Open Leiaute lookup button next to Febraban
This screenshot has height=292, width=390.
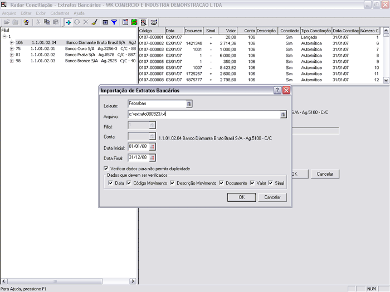(x=189, y=103)
